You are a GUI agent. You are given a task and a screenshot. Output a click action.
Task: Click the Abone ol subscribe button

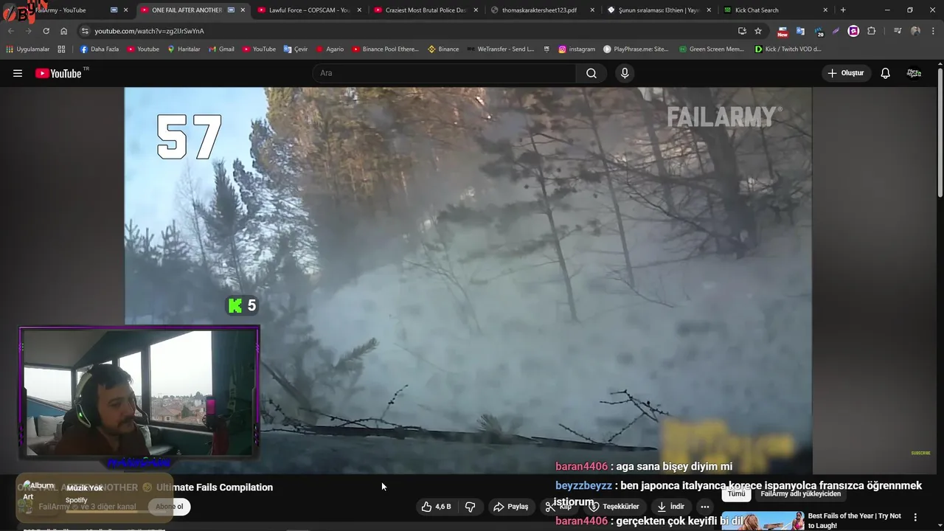170,507
